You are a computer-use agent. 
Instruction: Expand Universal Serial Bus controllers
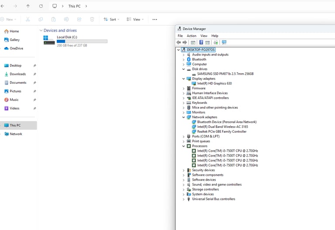[184, 199]
